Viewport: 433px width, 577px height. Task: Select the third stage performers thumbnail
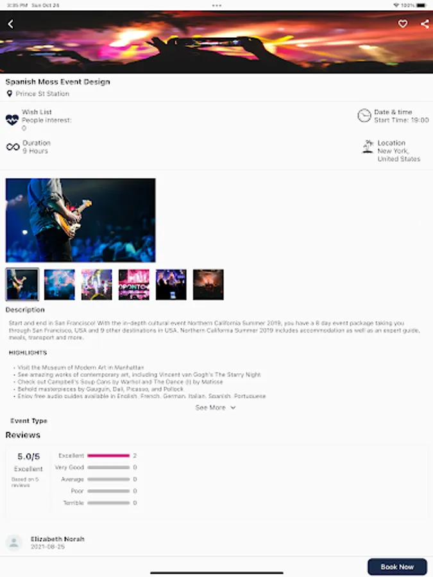point(96,285)
